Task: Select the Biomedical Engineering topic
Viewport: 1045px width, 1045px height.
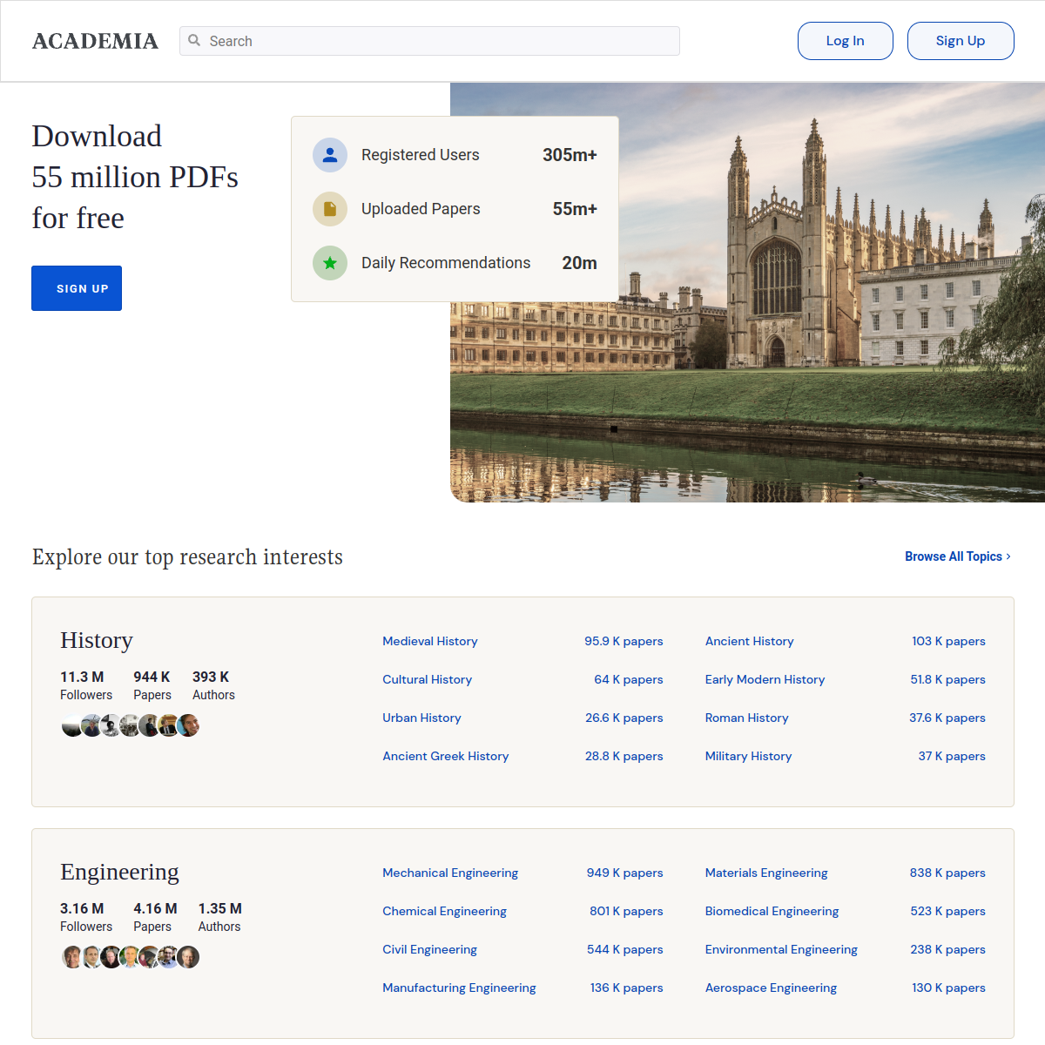Action: (x=772, y=911)
